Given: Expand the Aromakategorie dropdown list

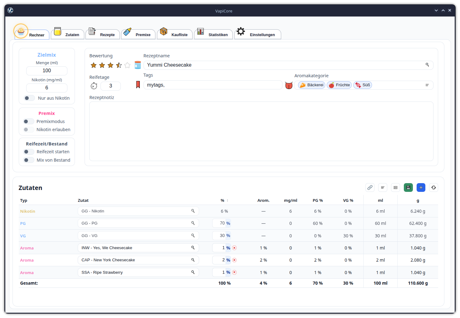Looking at the screenshot, I should click(427, 85).
